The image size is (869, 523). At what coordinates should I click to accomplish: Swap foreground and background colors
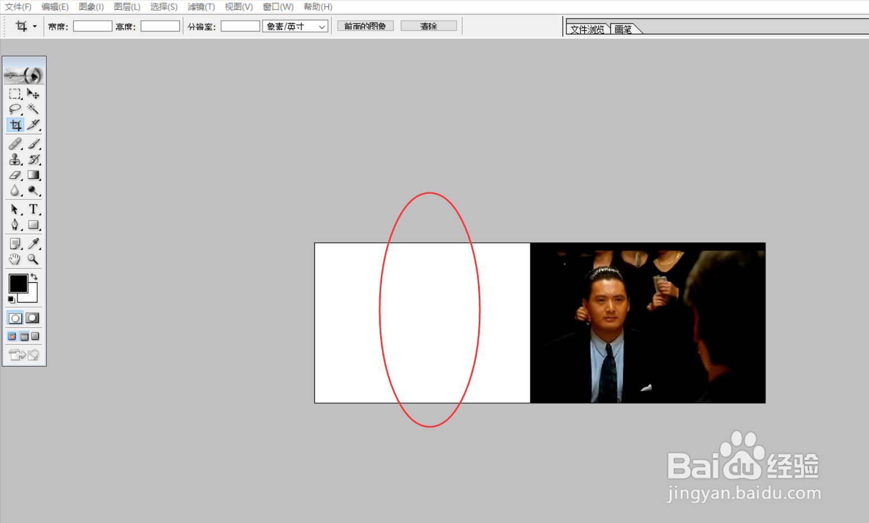[34, 277]
